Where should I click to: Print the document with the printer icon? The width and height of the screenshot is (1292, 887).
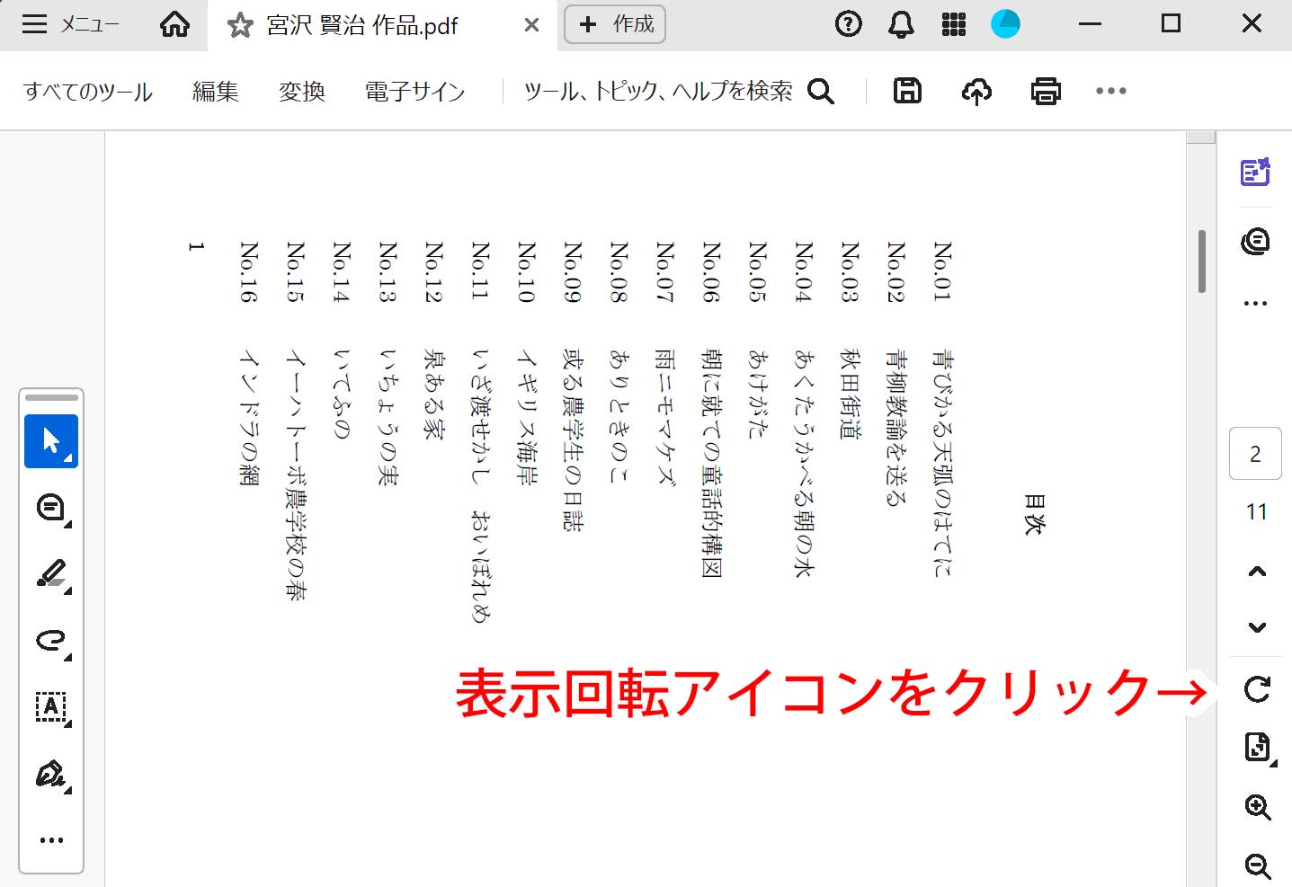pos(1046,91)
